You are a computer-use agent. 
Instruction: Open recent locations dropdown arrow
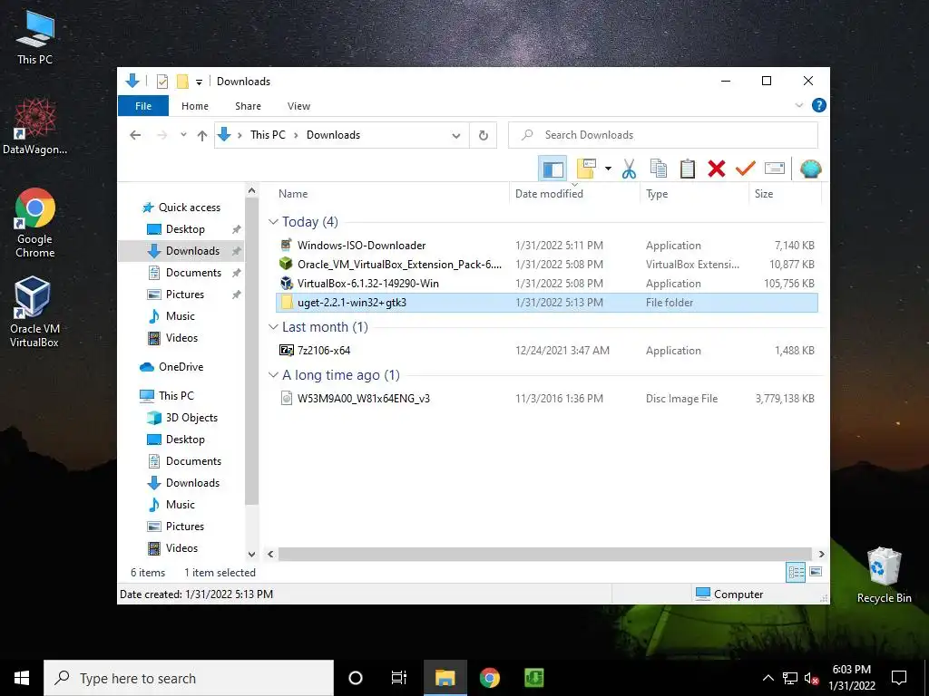point(183,135)
